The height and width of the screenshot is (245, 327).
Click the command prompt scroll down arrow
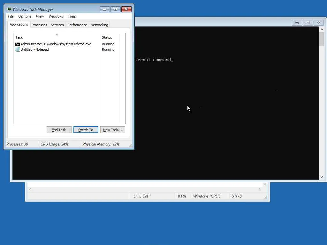322,177
